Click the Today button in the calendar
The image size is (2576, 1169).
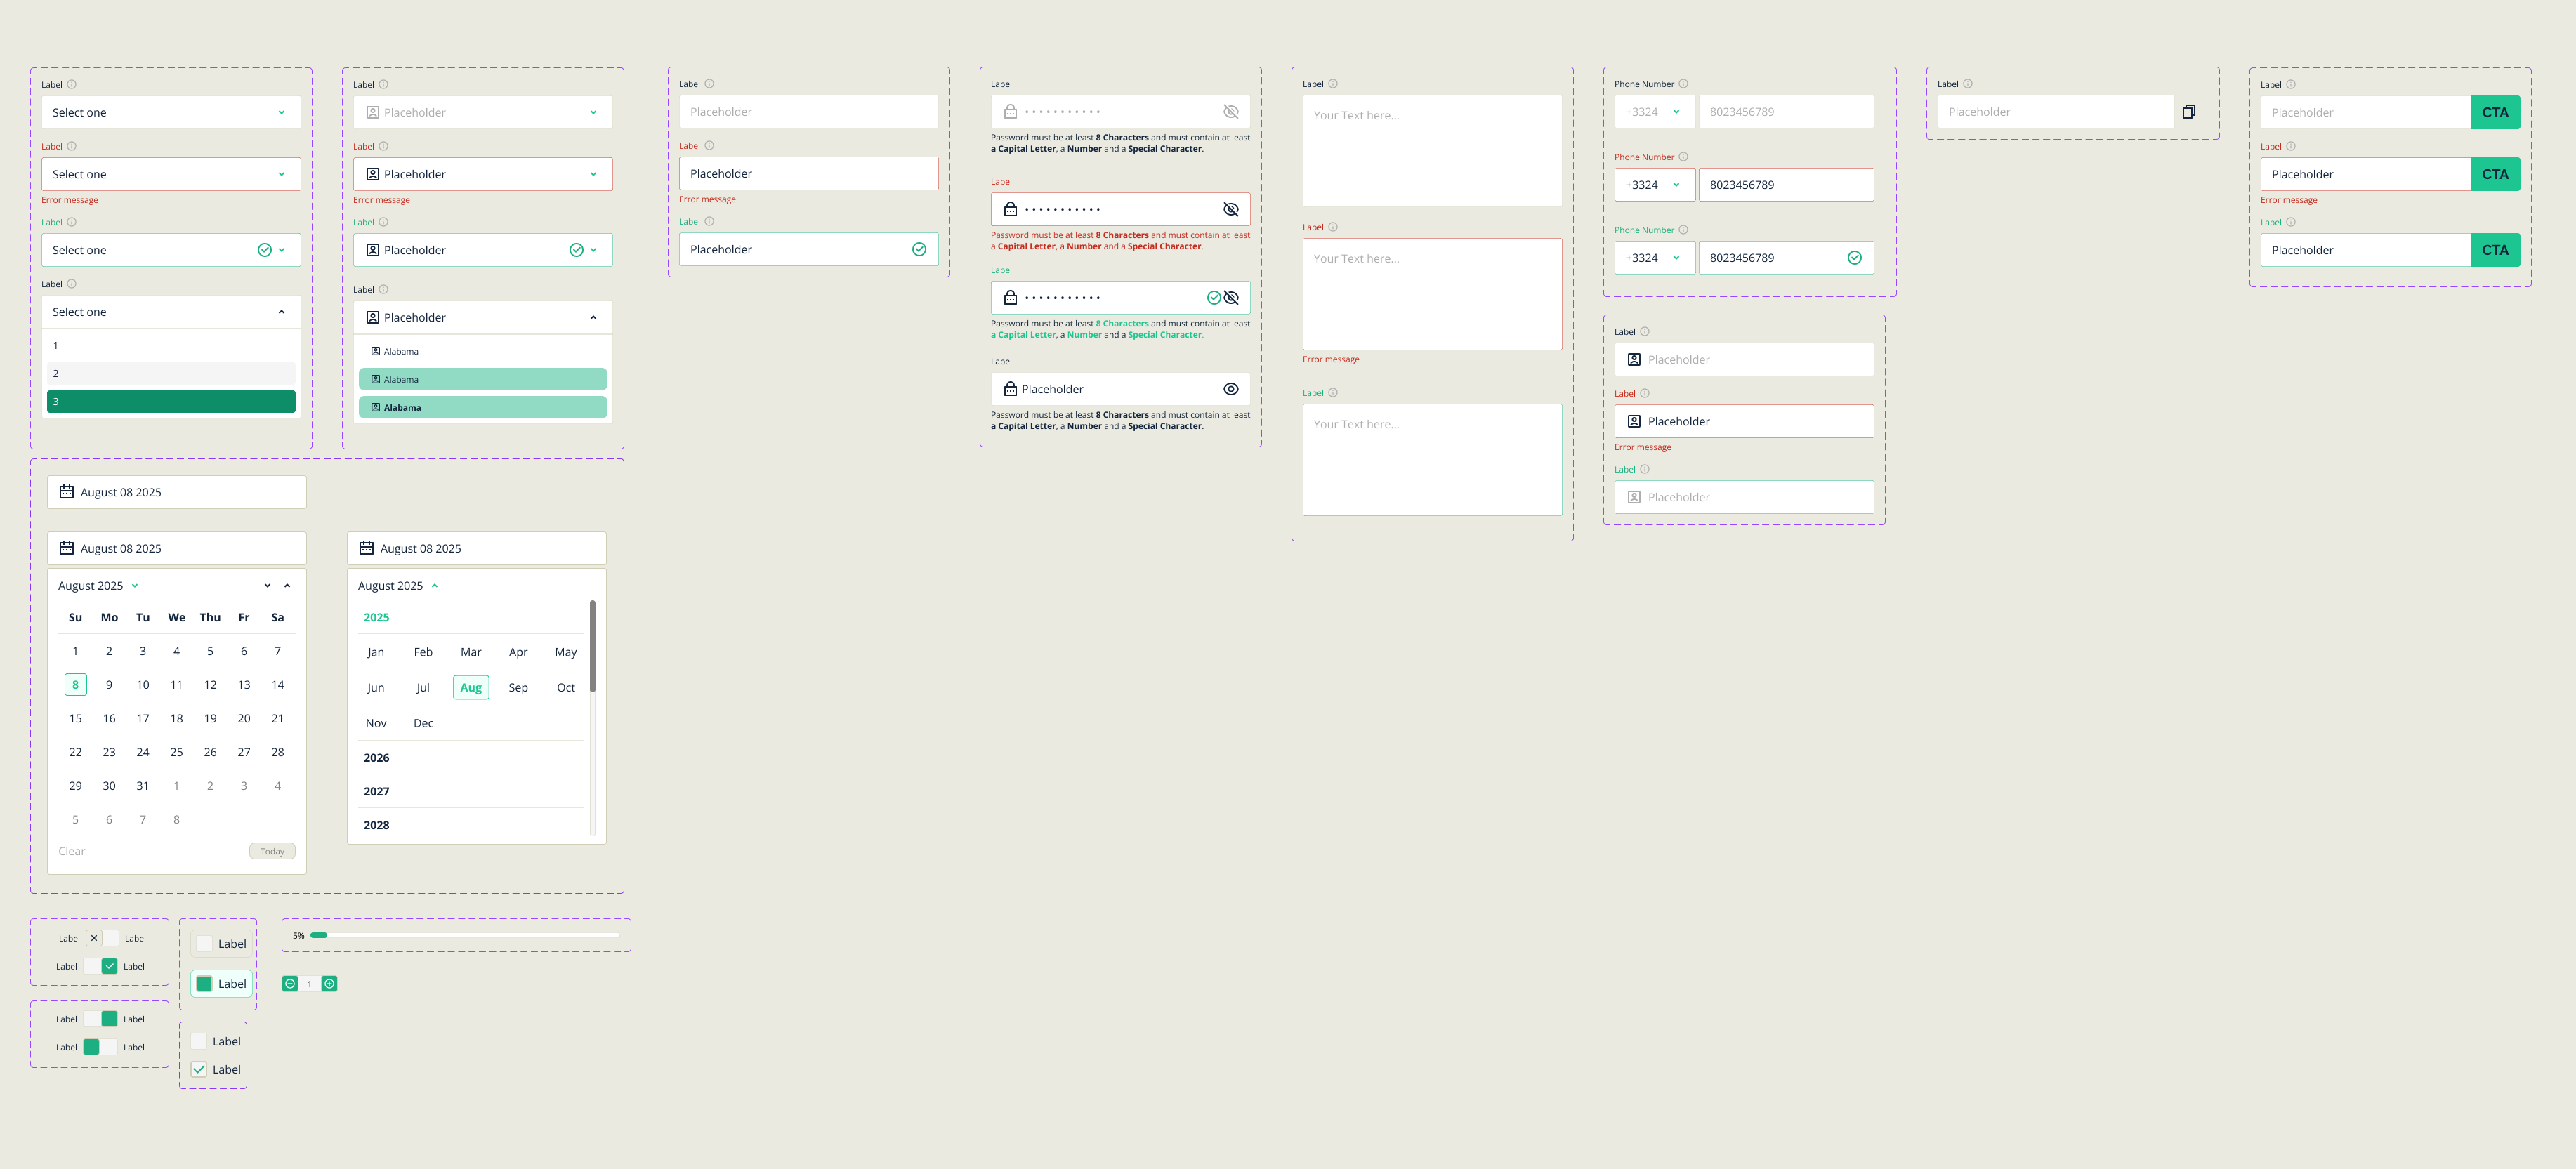click(x=272, y=851)
